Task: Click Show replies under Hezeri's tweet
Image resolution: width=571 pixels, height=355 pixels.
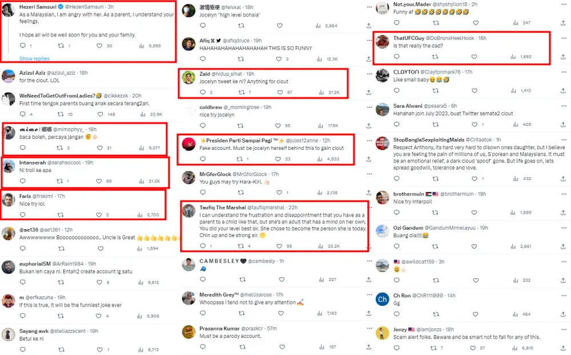Action: (34, 59)
